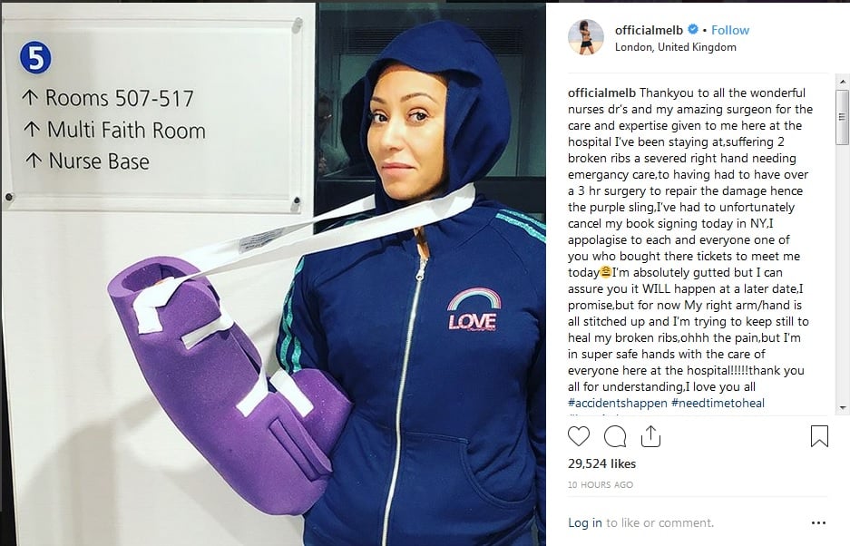The image size is (850, 546).
Task: Click the blue verified badge beside officialmelb
Action: point(693,29)
